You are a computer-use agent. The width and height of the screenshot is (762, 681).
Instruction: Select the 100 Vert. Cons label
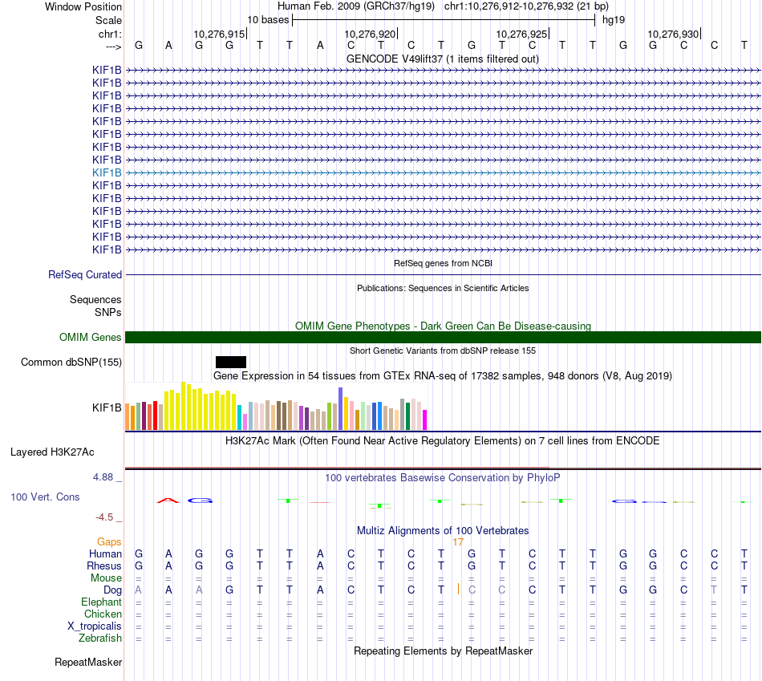click(x=45, y=497)
